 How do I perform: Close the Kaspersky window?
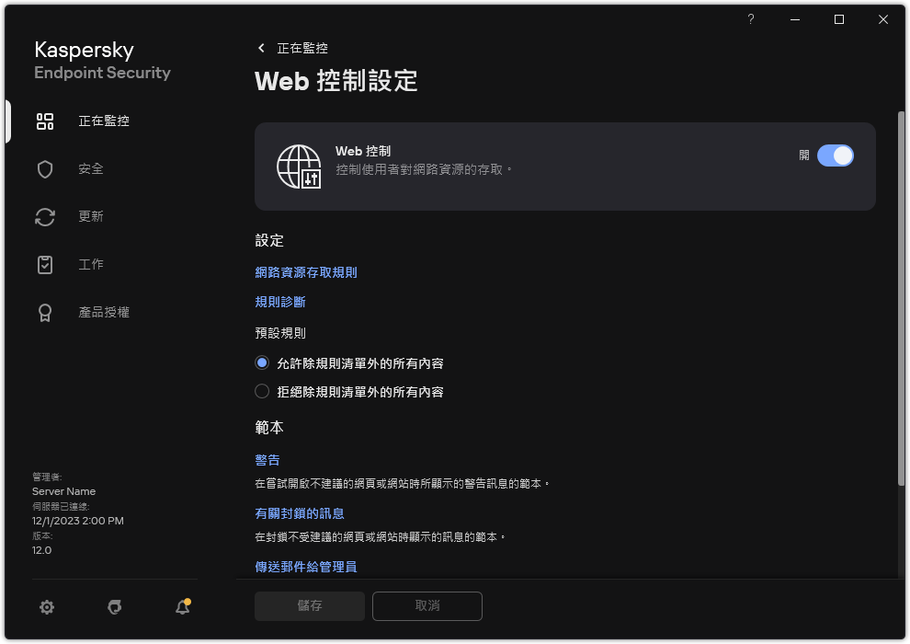(882, 19)
